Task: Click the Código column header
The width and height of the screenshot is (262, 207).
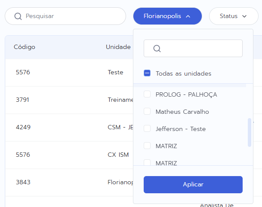Action: 25,47
